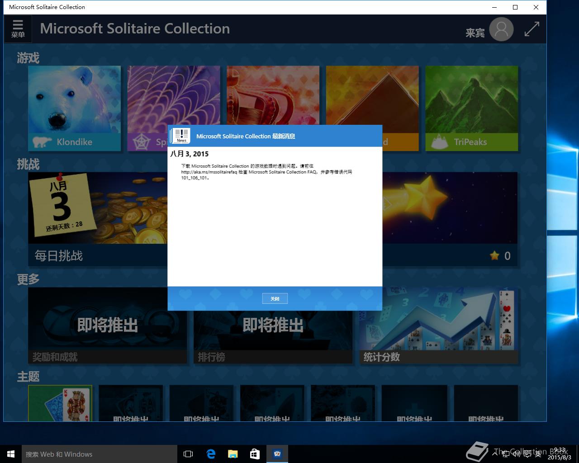
Task: Click the 来宾 guest label
Action: click(x=475, y=33)
